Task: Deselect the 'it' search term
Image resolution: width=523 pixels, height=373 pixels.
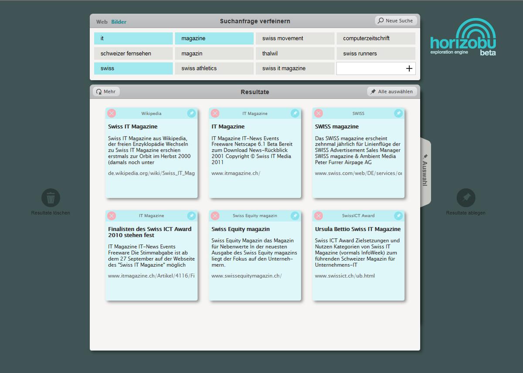Action: [133, 38]
